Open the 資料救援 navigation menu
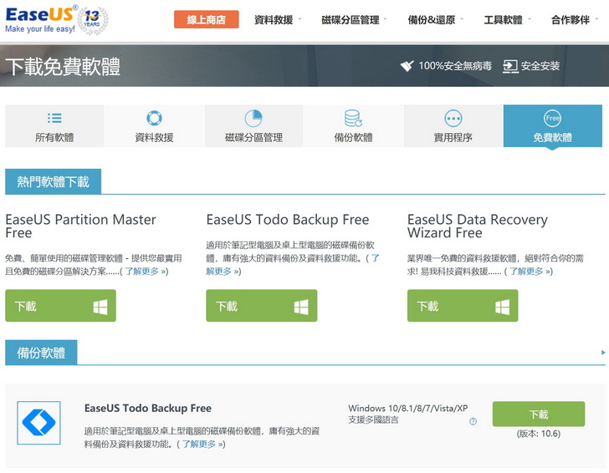This screenshot has height=473, width=609. click(x=274, y=20)
